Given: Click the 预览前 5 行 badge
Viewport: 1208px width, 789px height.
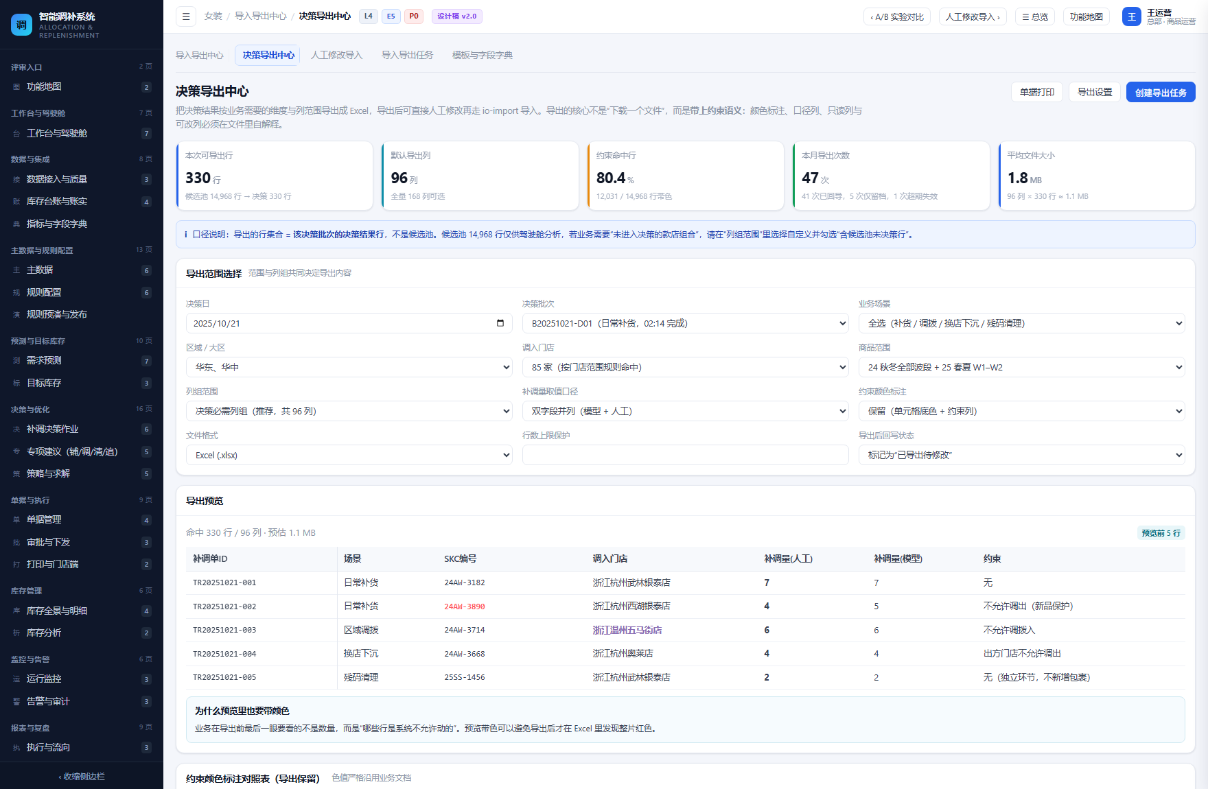Looking at the screenshot, I should pos(1161,533).
